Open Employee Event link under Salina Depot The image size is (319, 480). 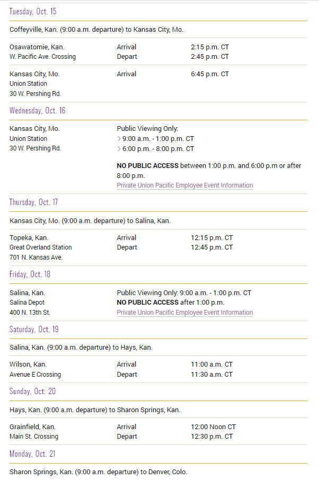184,313
